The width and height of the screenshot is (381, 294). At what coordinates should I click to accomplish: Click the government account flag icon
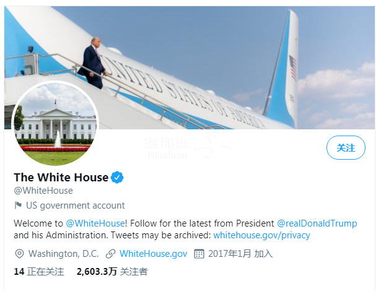[x=18, y=205]
